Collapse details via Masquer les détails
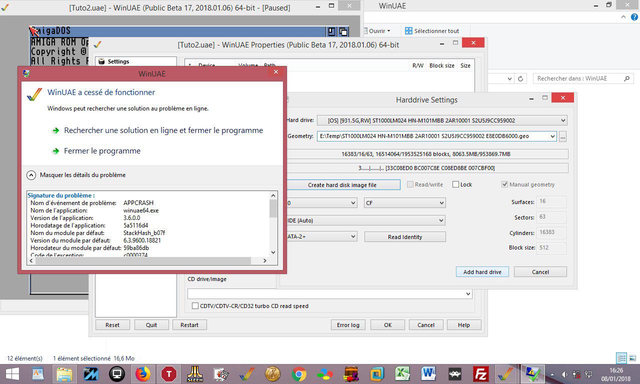The image size is (640, 384). (75, 175)
